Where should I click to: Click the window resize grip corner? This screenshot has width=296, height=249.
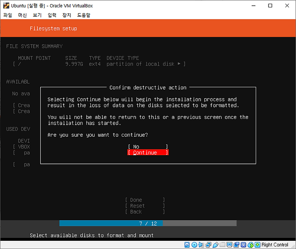coord(294,247)
